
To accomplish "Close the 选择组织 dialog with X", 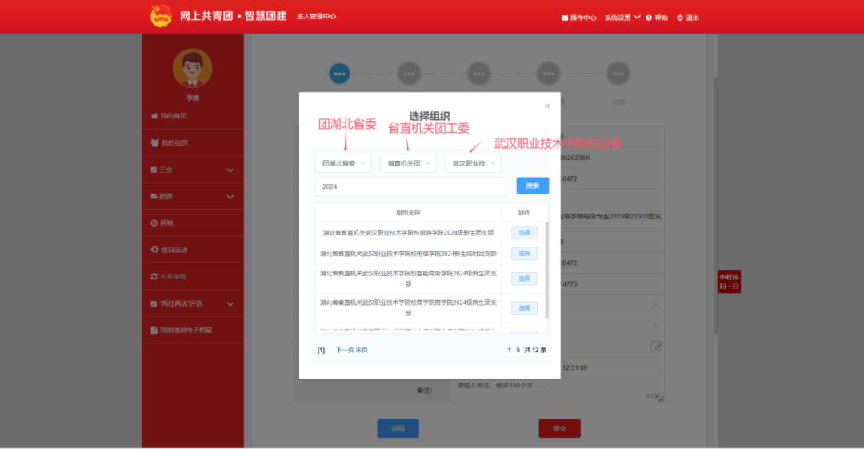I will 547,106.
